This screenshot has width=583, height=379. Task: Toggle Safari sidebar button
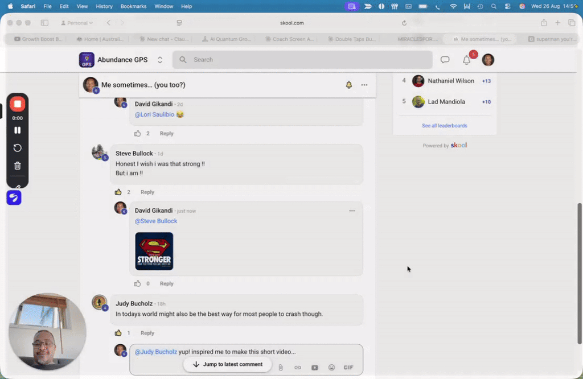(x=44, y=23)
